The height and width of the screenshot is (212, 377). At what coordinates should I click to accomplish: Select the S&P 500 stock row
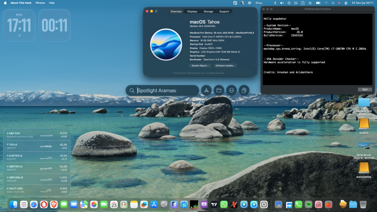coord(37,135)
